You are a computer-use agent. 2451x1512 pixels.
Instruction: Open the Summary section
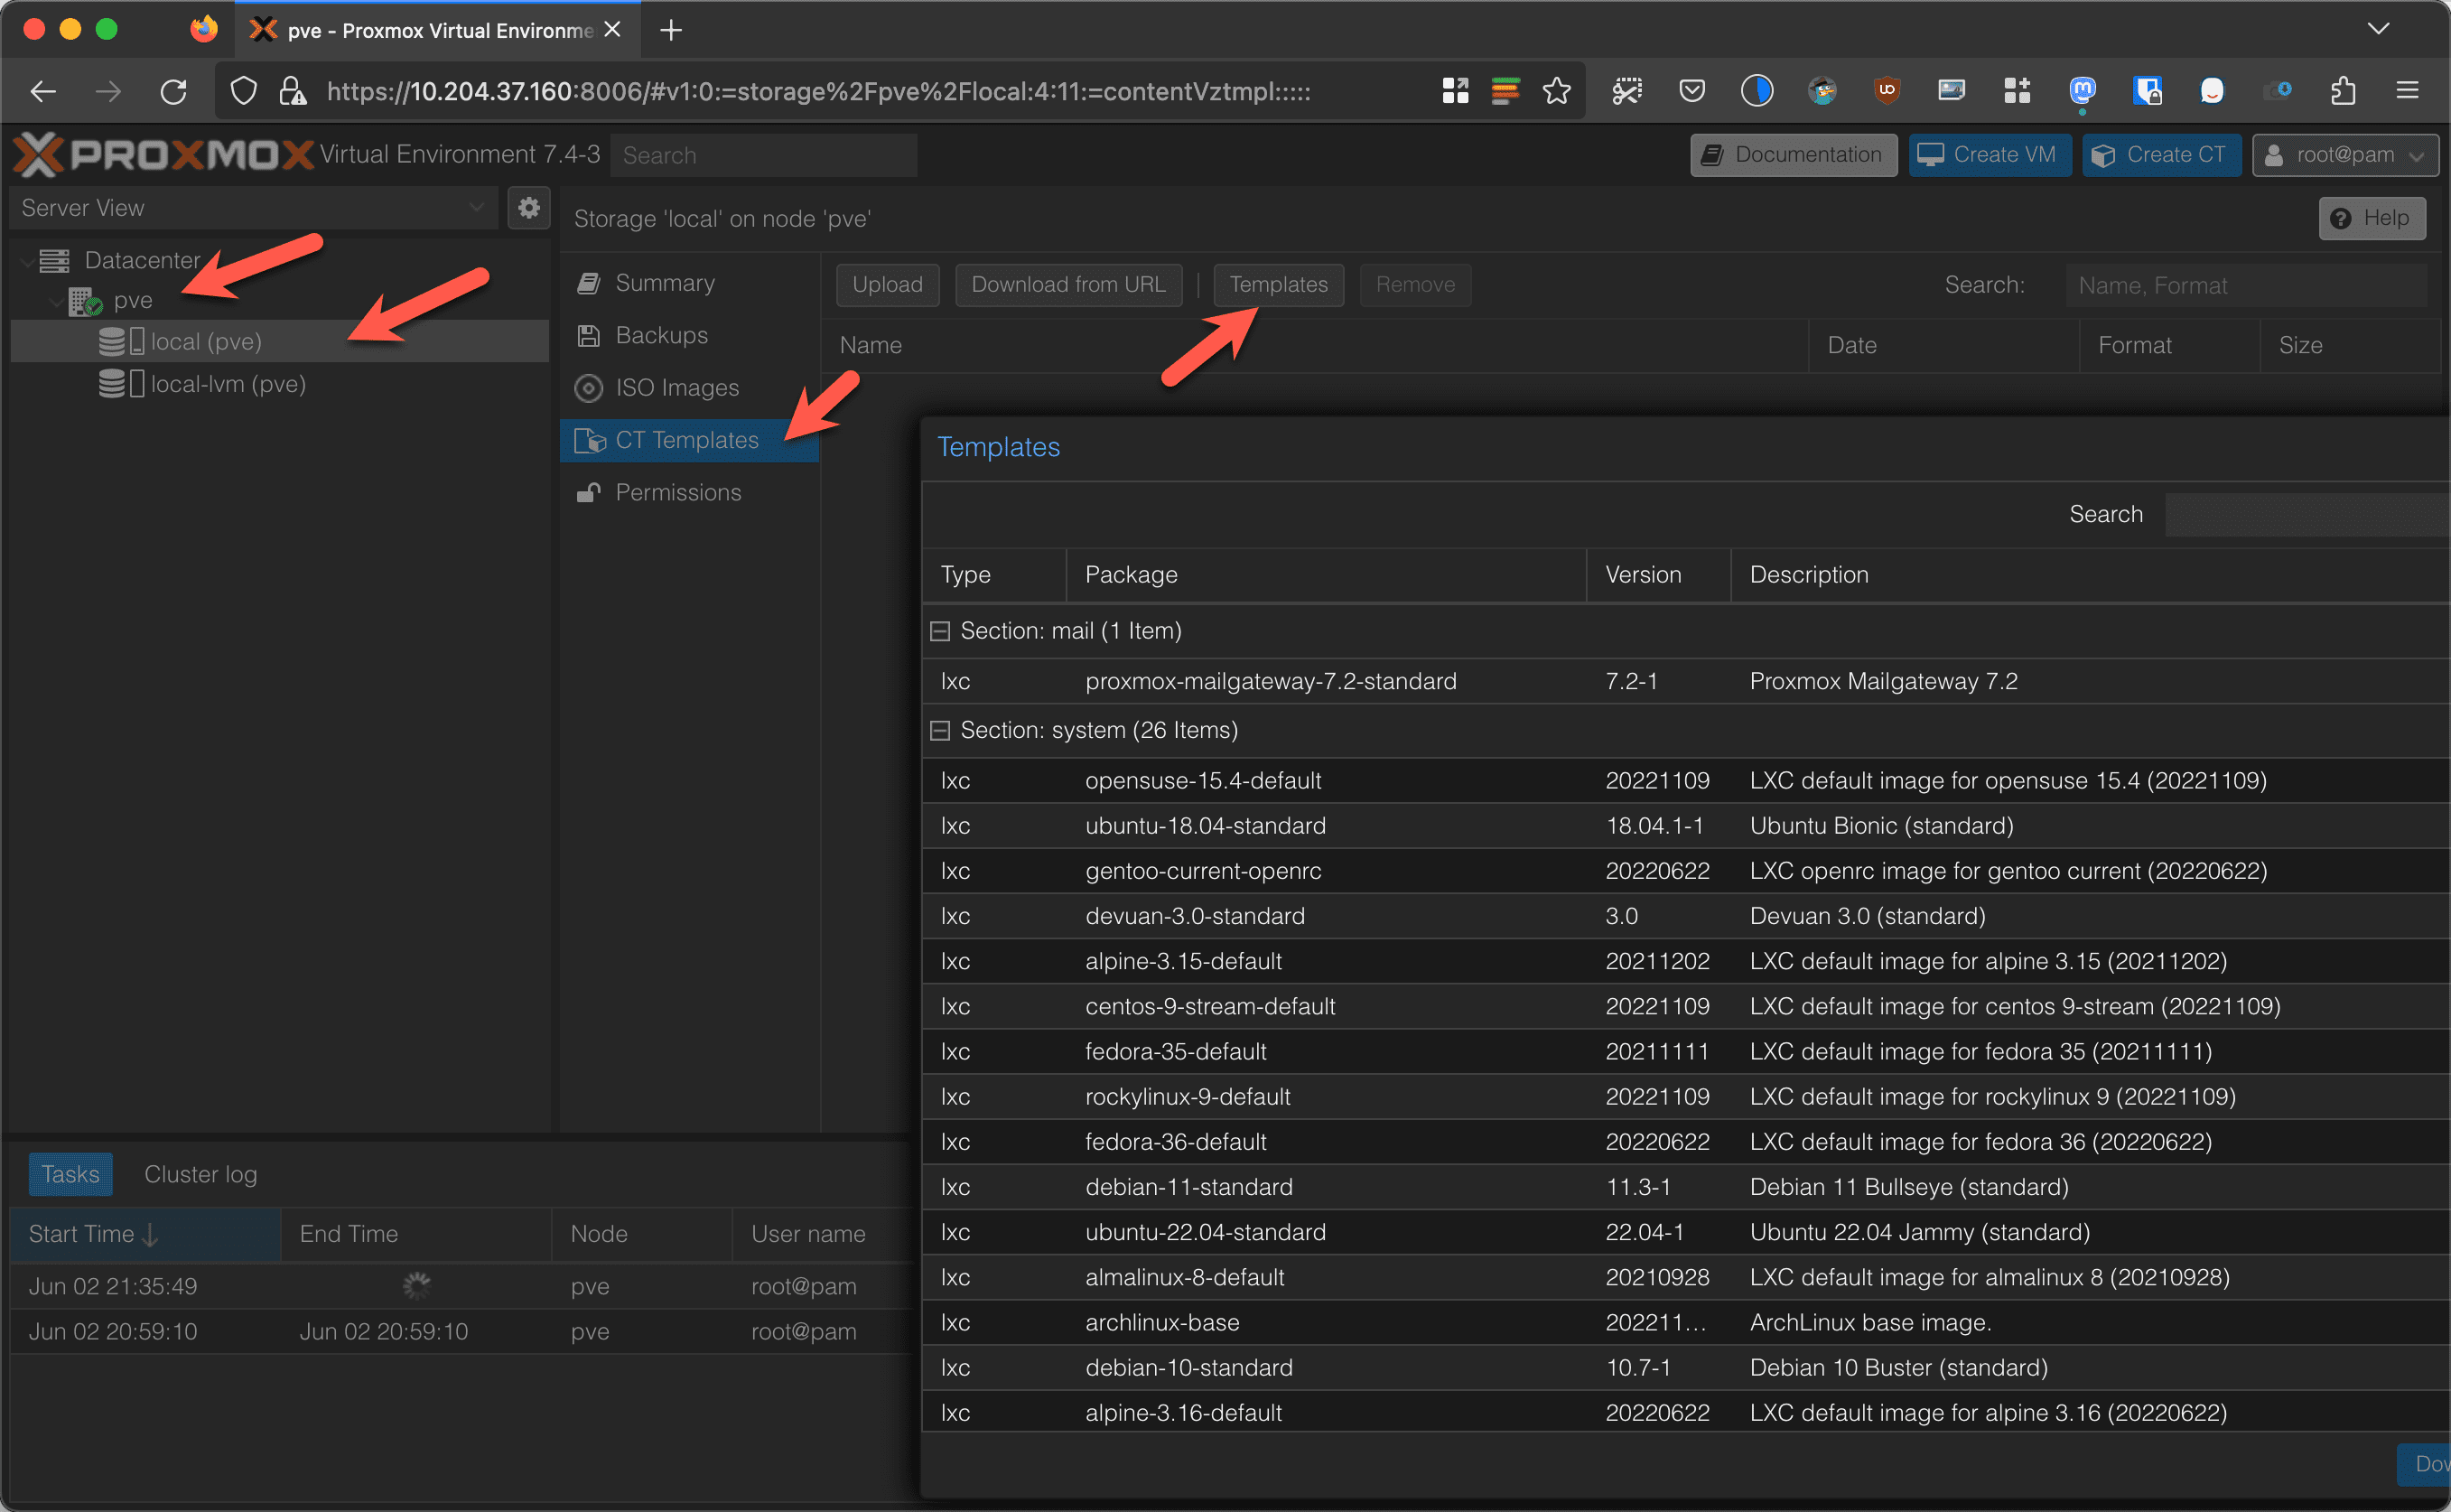click(x=689, y=283)
